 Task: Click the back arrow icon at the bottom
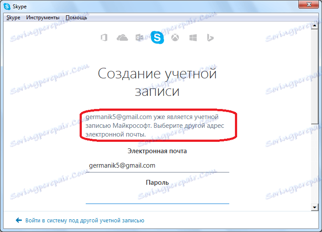[x=19, y=220]
